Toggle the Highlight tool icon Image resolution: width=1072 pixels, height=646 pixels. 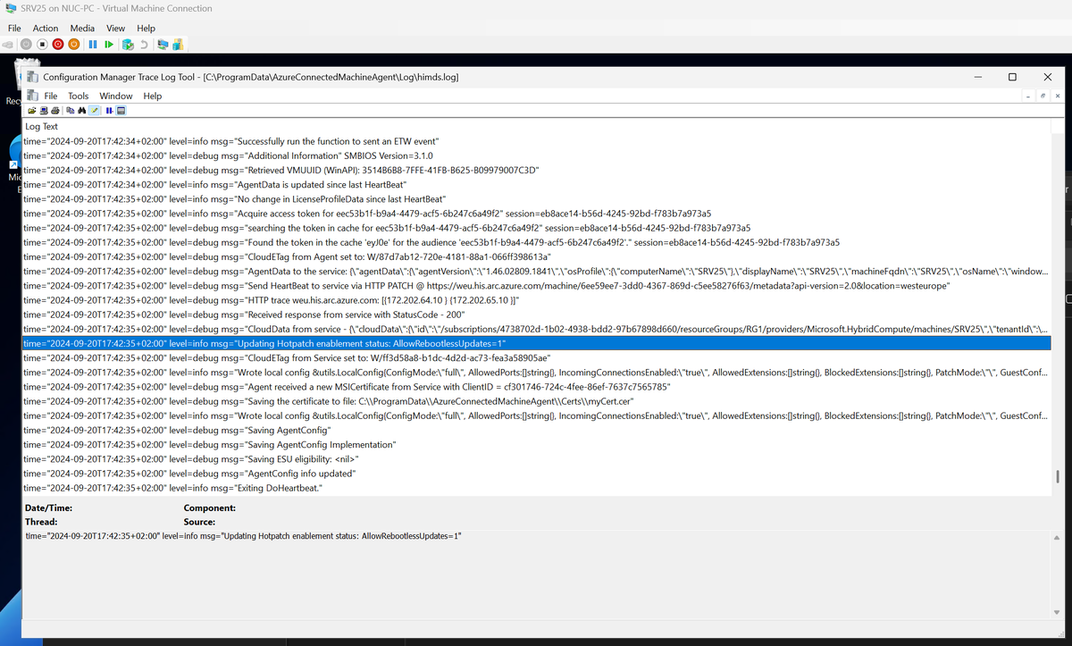[94, 111]
